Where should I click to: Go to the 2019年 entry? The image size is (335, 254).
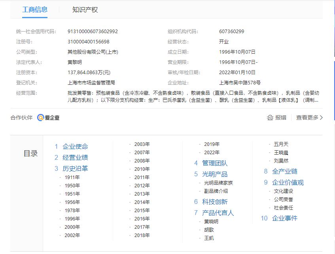[x=212, y=144]
